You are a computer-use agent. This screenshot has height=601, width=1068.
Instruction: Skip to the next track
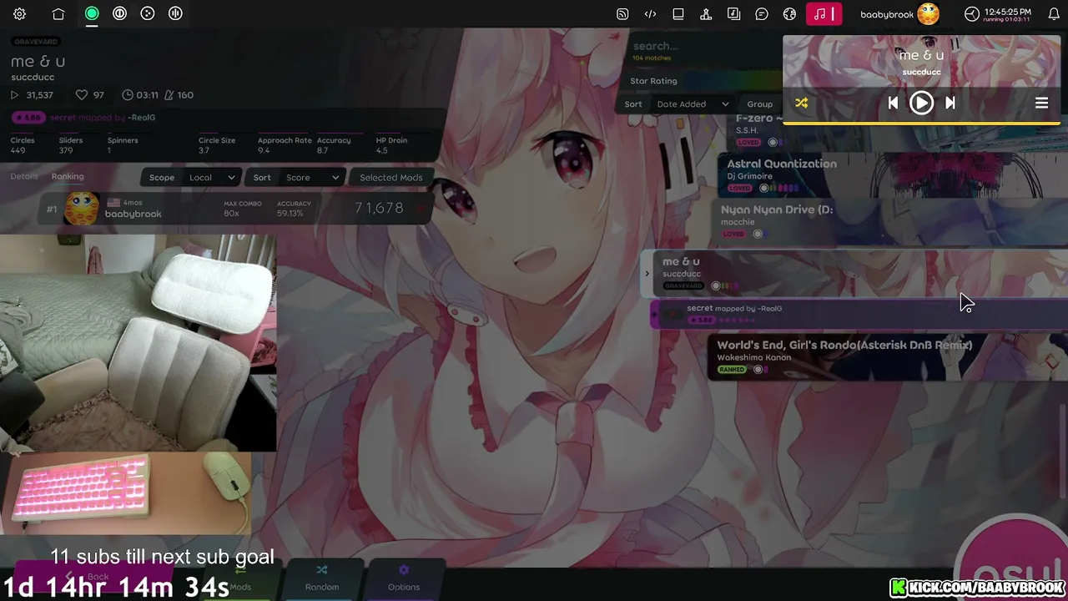950,103
